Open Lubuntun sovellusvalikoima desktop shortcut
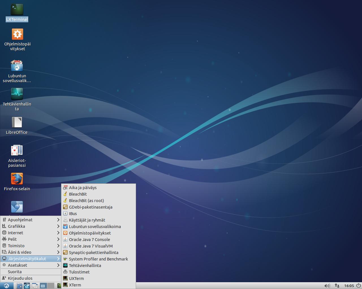The width and height of the screenshot is (362, 289). [x=17, y=71]
